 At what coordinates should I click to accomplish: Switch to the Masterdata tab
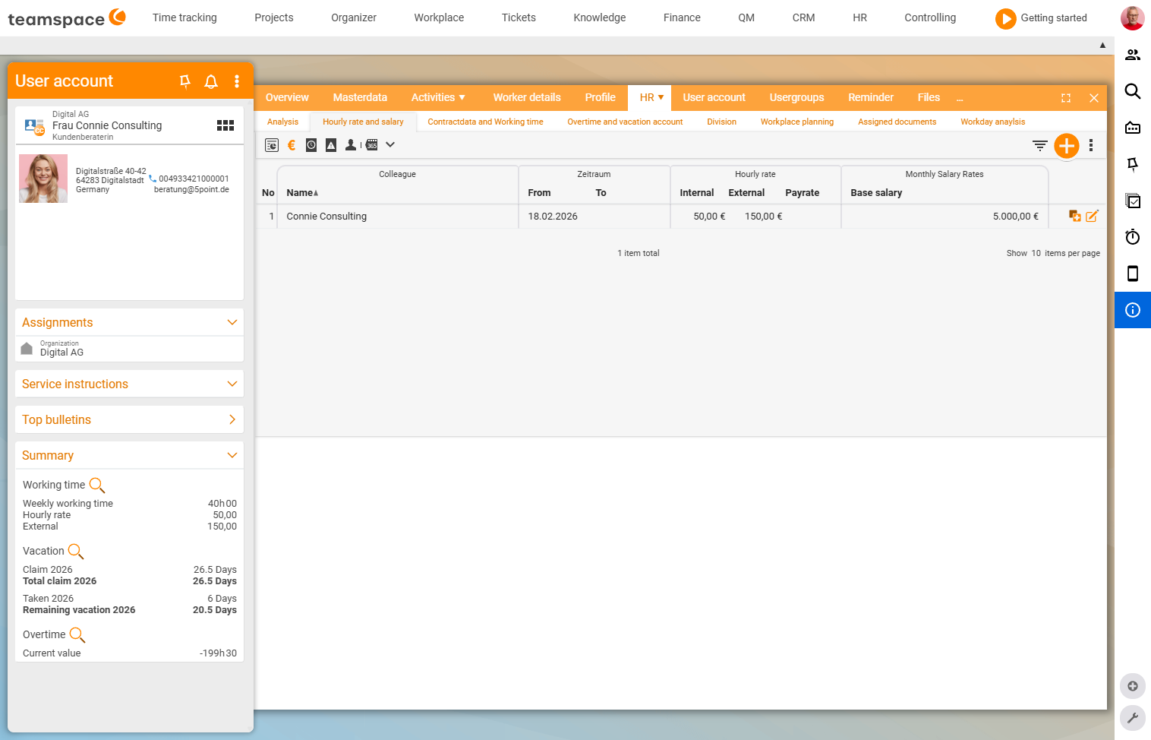[360, 97]
